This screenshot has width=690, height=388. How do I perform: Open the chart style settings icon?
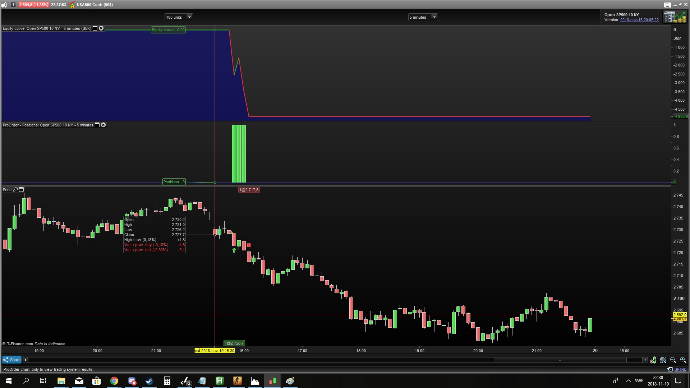click(x=653, y=360)
